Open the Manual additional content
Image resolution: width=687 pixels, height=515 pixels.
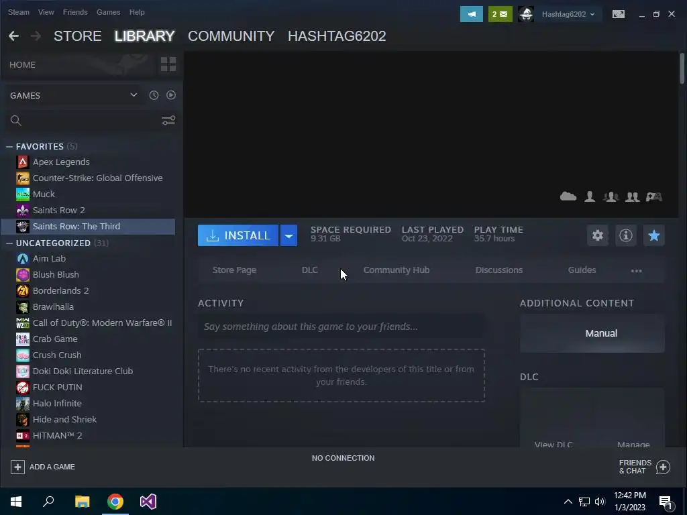592,333
